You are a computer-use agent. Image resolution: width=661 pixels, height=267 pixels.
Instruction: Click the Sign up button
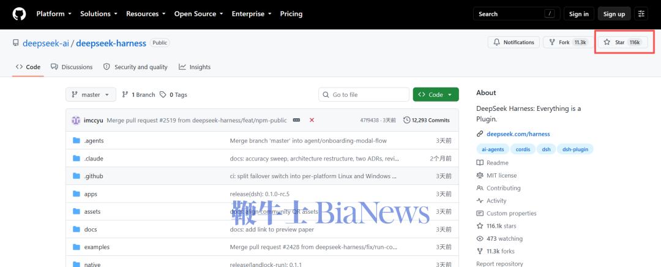[x=614, y=14]
